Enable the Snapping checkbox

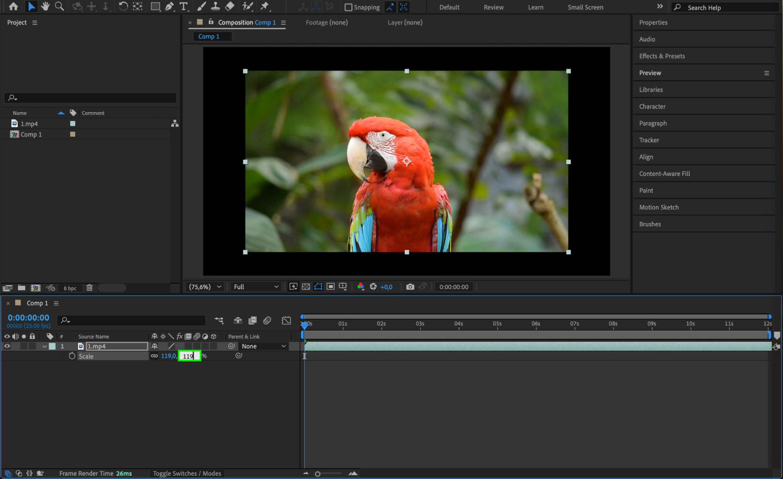[x=348, y=7]
